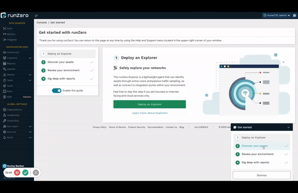Click the Alerts bell icon
The height and width of the screenshot is (193, 298).
(4, 137)
